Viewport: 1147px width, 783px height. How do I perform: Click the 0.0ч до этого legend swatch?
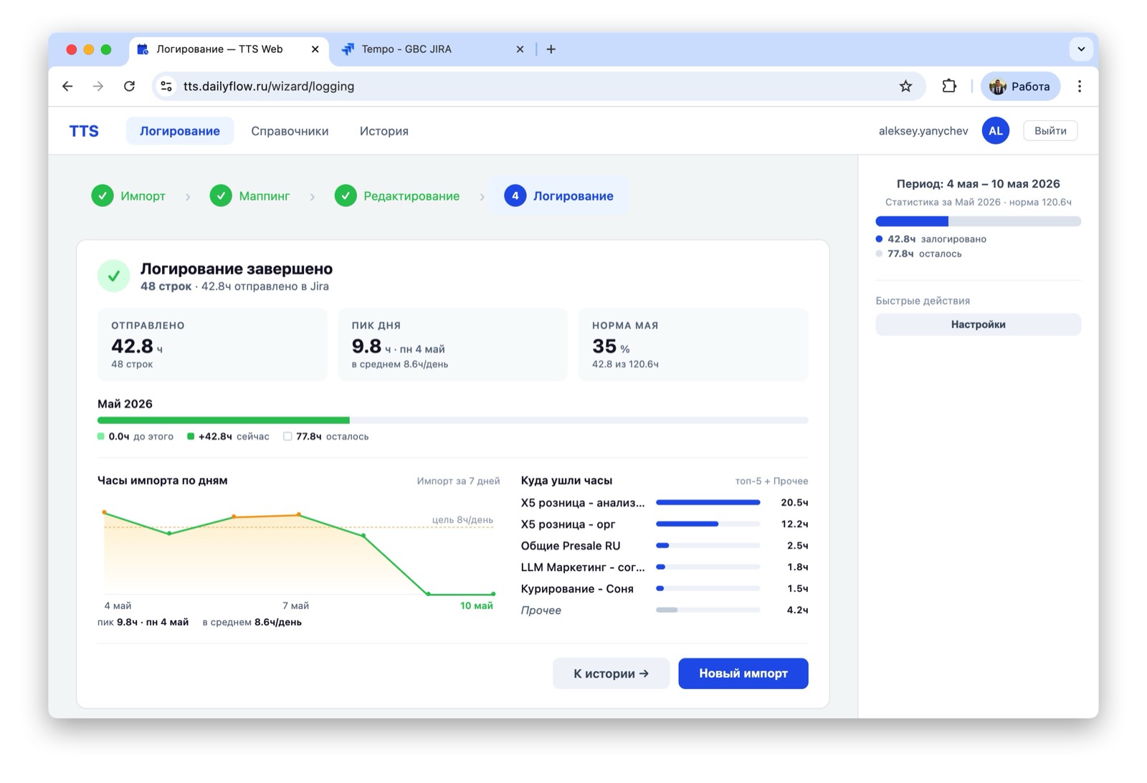pyautogui.click(x=101, y=436)
